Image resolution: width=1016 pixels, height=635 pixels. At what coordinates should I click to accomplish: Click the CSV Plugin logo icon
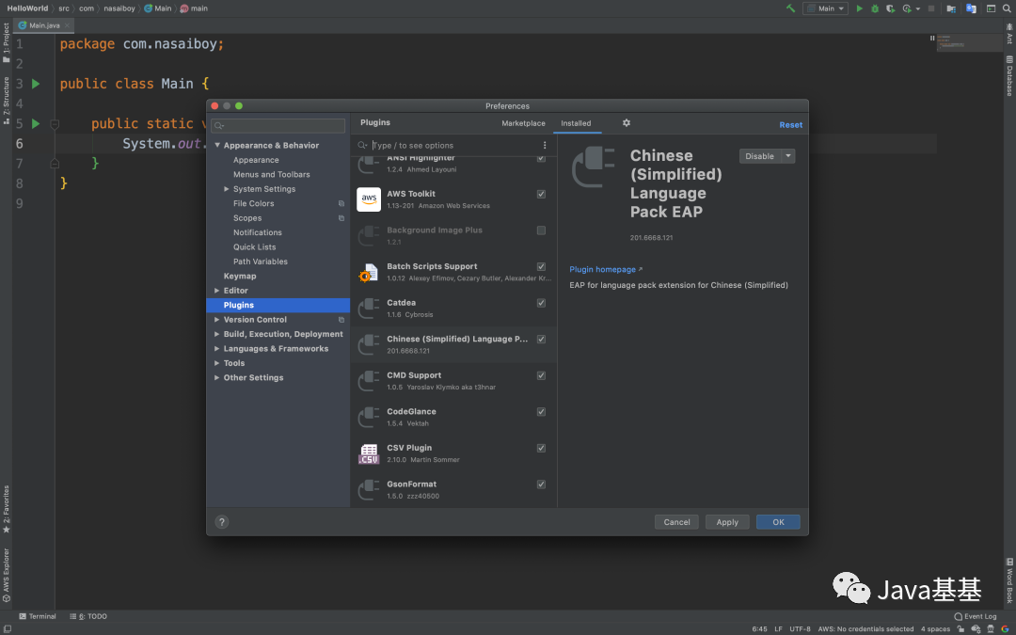(369, 453)
